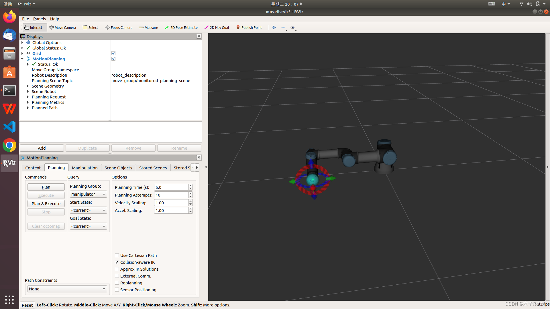Activate the Move Camera tool
Viewport: 550px width, 309px height.
(62, 27)
